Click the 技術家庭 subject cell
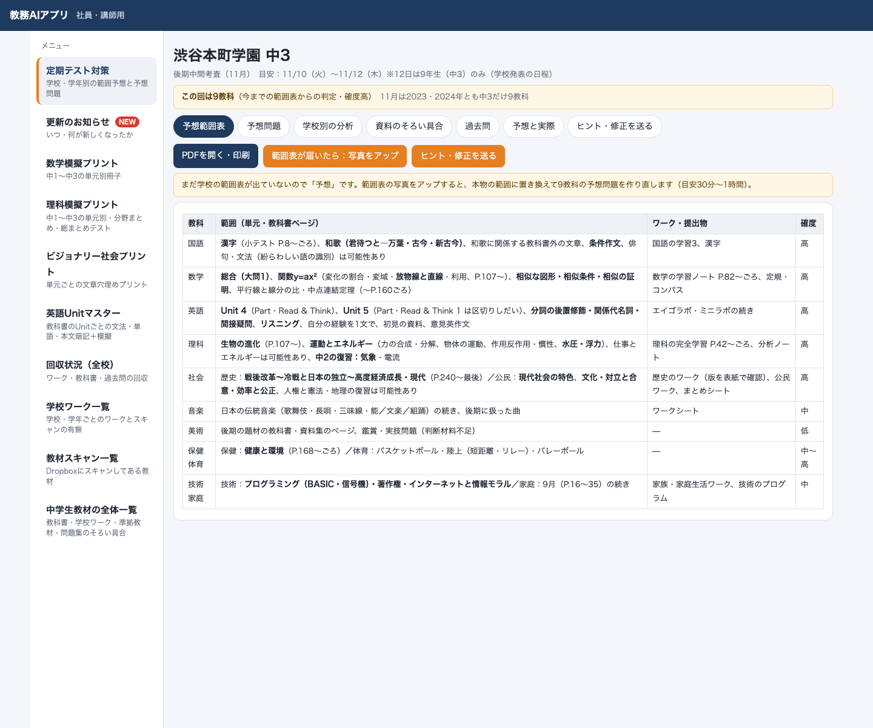This screenshot has width=873, height=728. click(x=199, y=491)
